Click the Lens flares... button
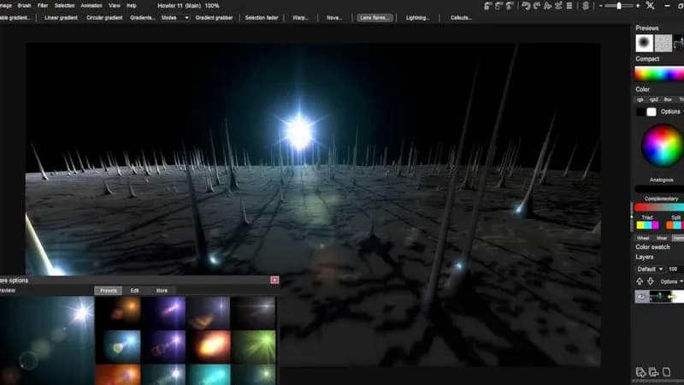Image resolution: width=684 pixels, height=385 pixels. (374, 18)
